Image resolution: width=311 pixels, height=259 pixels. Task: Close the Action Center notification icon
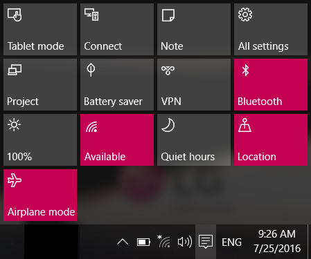click(206, 242)
